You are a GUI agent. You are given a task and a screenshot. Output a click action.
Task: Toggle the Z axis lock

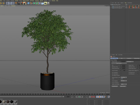point(13,3)
